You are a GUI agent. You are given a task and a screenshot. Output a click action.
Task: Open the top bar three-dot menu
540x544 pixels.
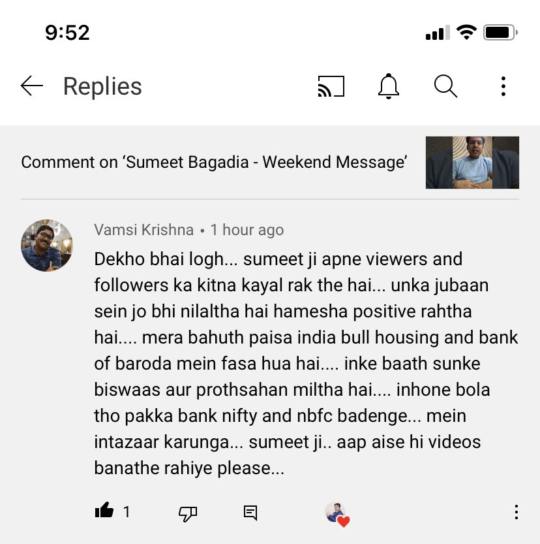click(x=503, y=86)
